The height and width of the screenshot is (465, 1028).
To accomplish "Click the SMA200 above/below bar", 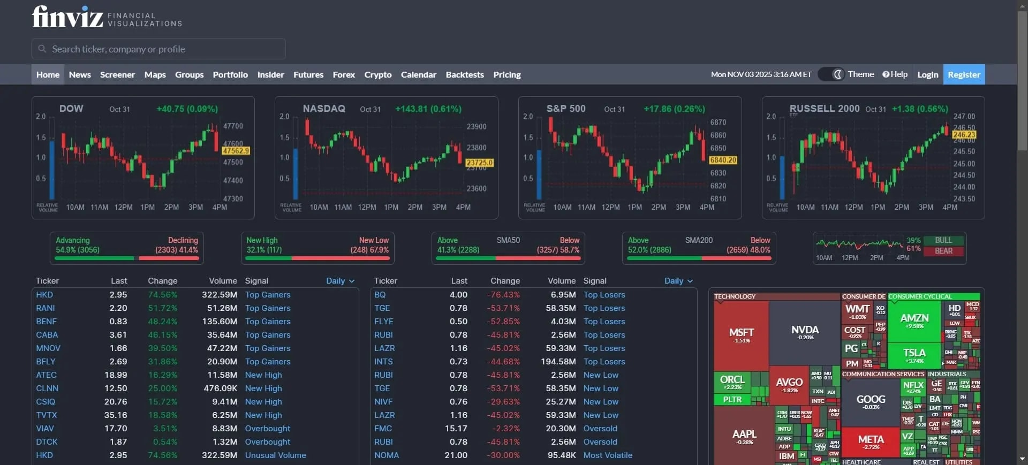I will 699,258.
